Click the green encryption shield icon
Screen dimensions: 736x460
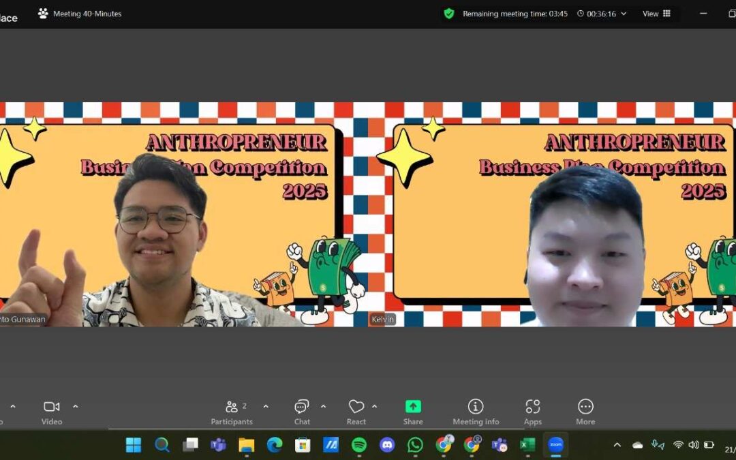[448, 14]
